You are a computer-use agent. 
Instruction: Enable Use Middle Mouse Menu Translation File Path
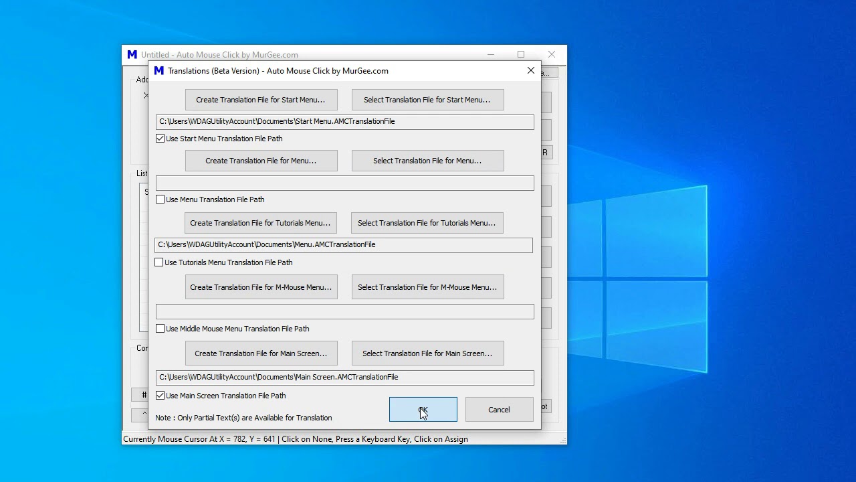click(160, 329)
